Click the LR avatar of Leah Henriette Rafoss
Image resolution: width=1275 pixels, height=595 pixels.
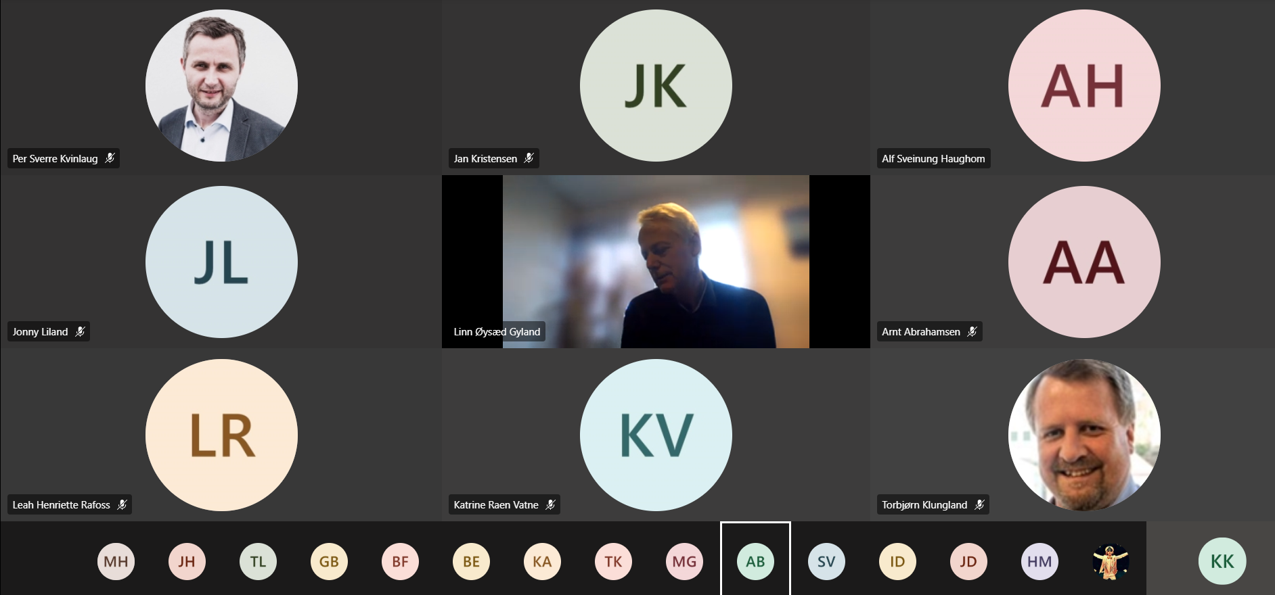221,435
